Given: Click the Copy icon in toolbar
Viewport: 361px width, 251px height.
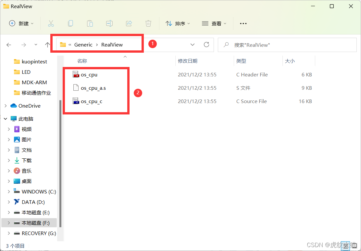Looking at the screenshot, I should pos(70,23).
